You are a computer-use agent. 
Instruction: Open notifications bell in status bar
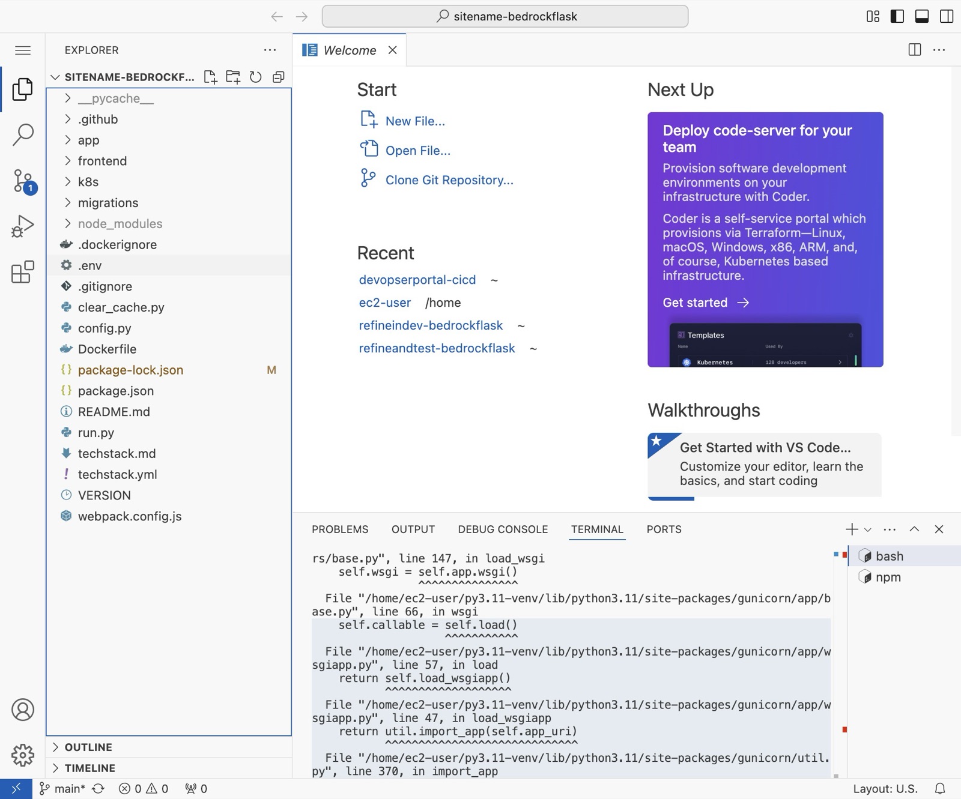pyautogui.click(x=940, y=789)
